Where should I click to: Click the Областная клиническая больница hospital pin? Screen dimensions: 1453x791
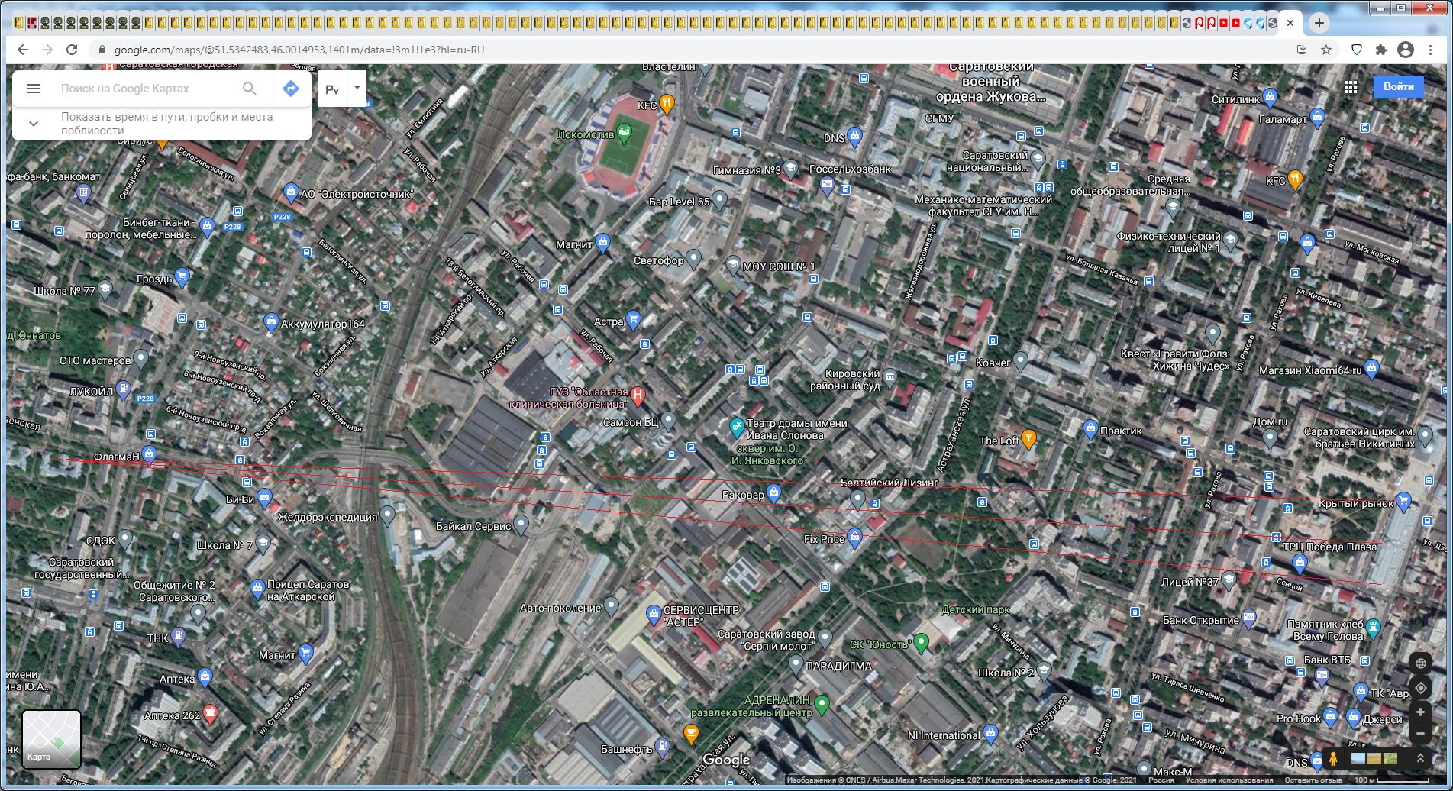click(638, 395)
